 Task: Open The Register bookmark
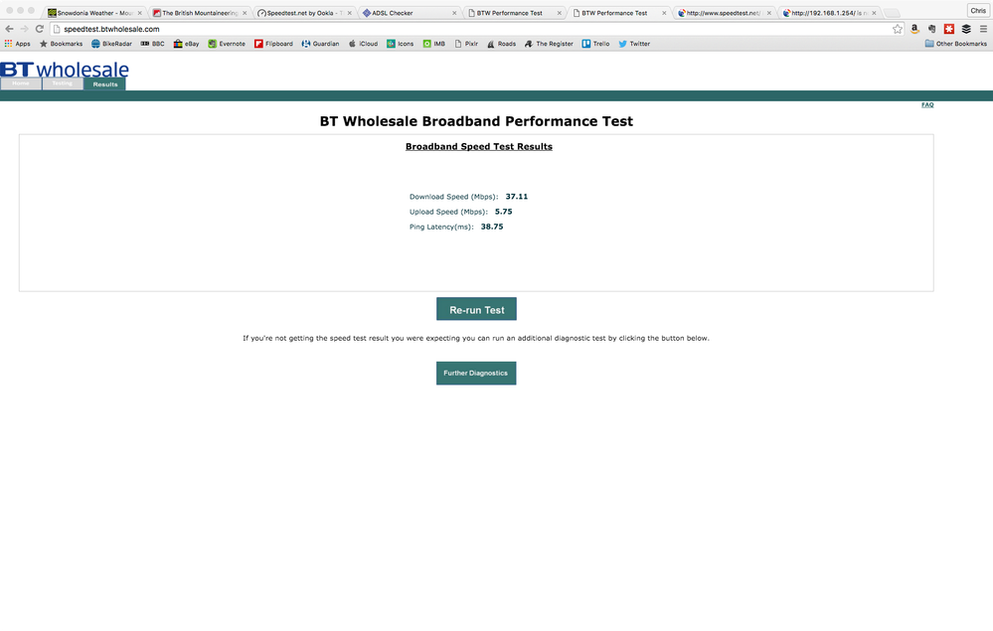click(549, 44)
